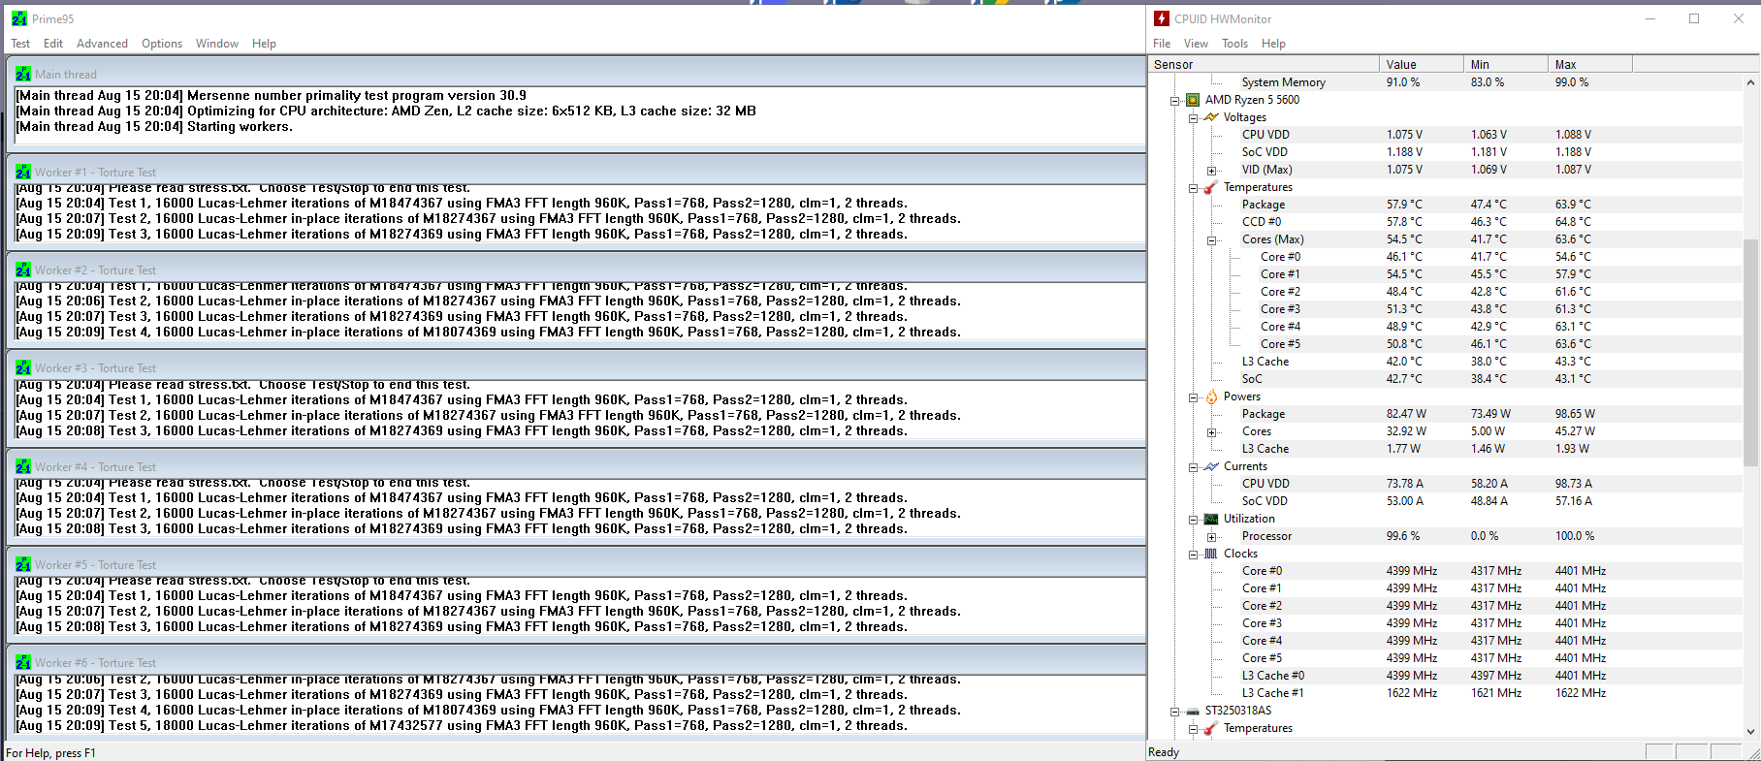Select the Package power row

click(1445, 414)
